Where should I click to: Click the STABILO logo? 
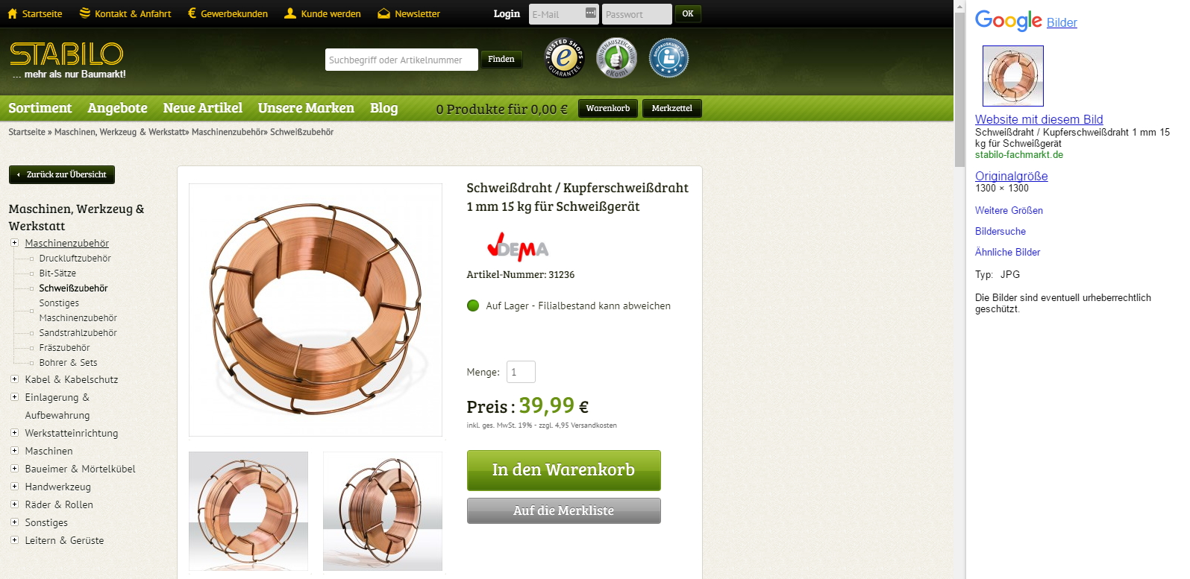(x=67, y=60)
